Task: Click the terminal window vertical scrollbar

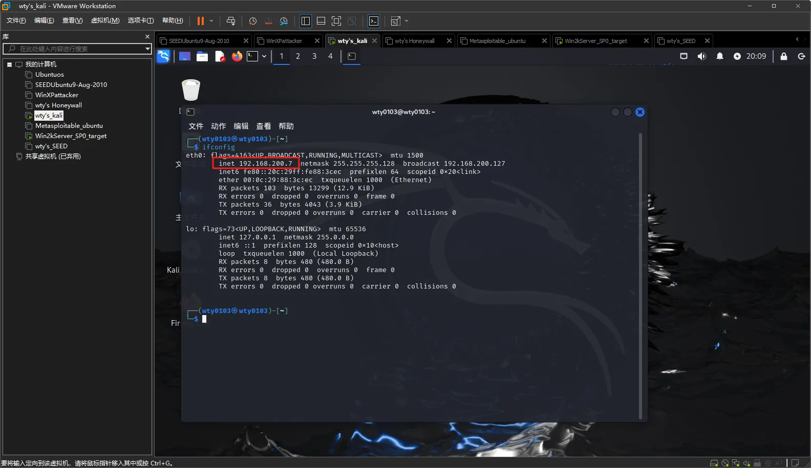Action: (x=641, y=276)
